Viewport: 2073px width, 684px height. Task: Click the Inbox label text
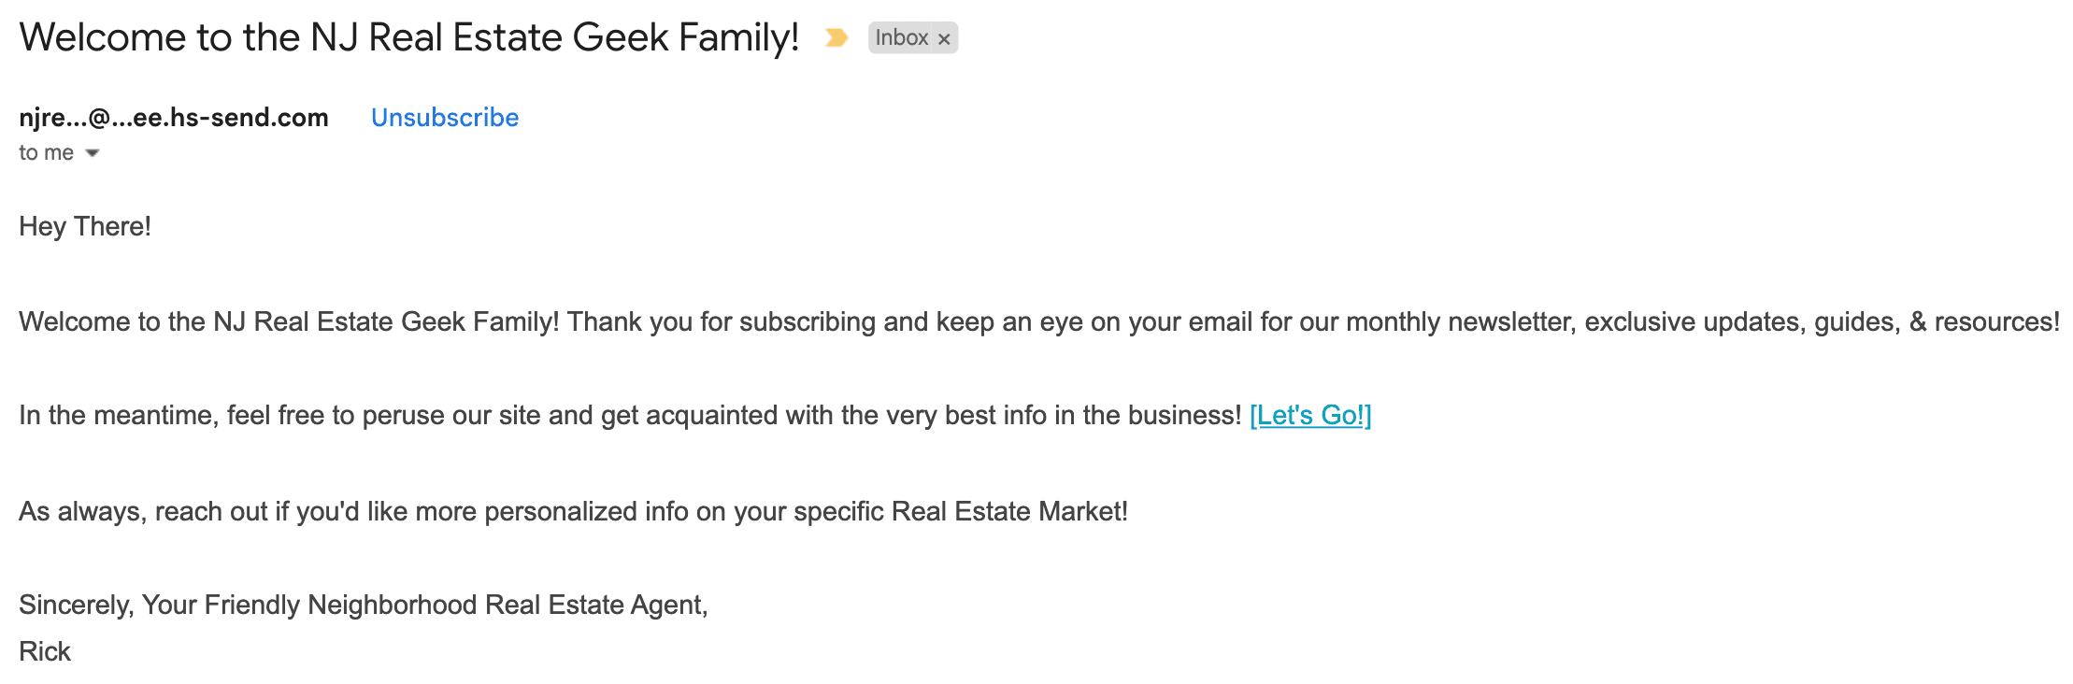[x=901, y=38]
